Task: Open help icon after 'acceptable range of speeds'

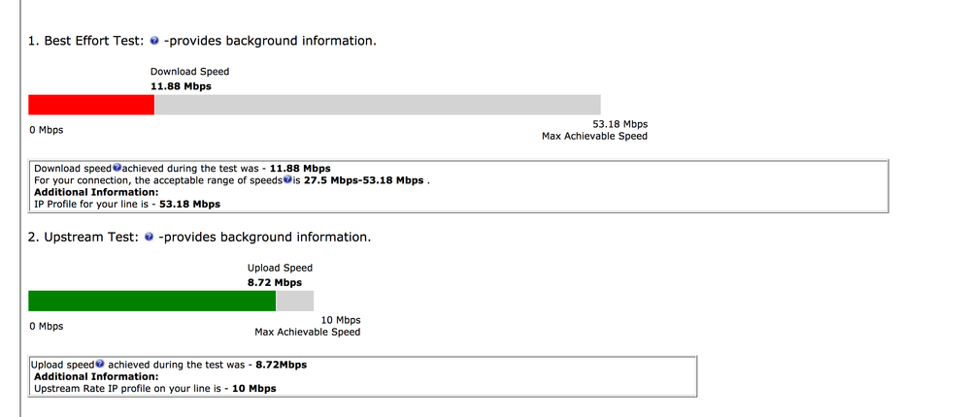Action: coord(287,179)
